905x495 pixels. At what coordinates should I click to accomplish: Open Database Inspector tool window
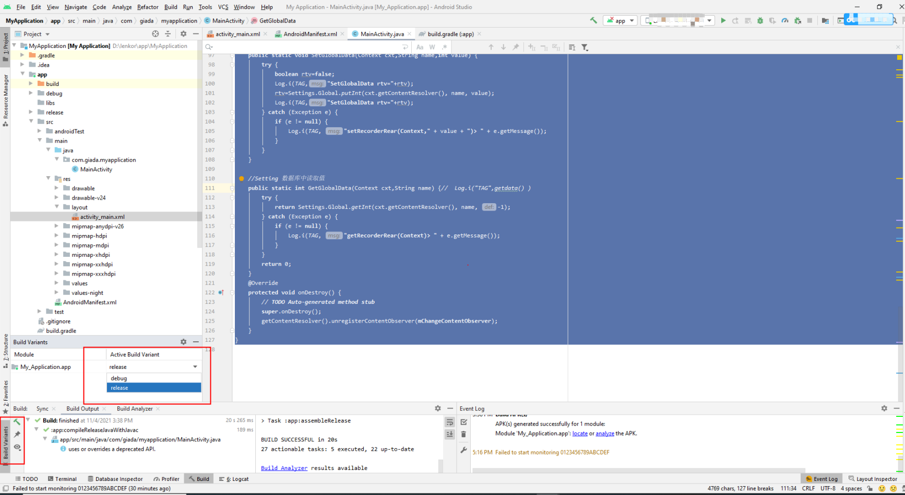115,479
